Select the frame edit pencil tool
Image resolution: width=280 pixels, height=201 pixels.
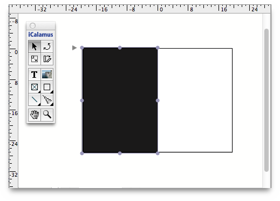click(x=47, y=59)
